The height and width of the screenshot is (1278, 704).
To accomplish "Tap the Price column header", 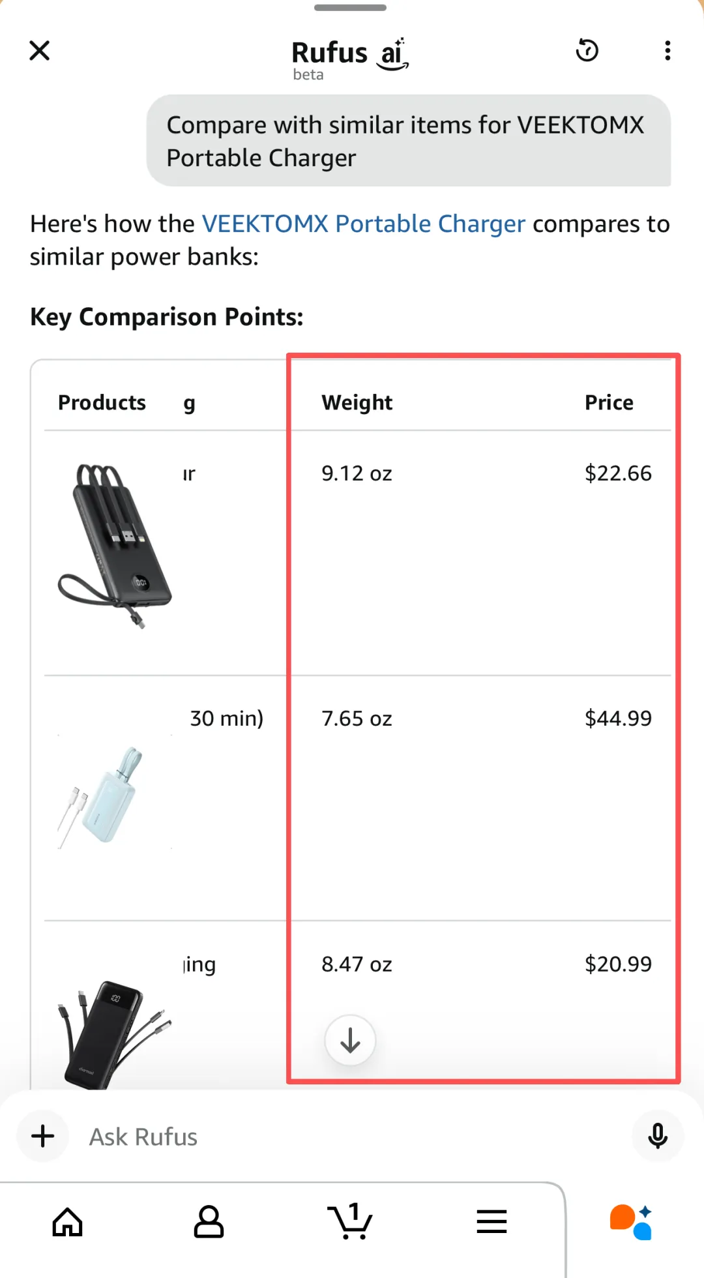I will [x=609, y=403].
